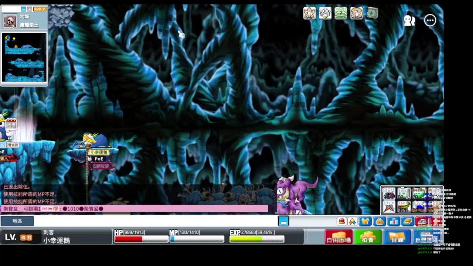Click the 地城 map region label
Image resolution: width=473 pixels, height=266 pixels.
coord(24,17)
